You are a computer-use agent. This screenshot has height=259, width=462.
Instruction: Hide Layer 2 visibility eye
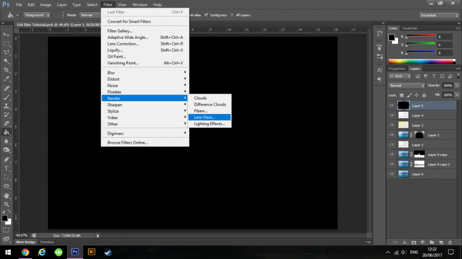(x=391, y=135)
